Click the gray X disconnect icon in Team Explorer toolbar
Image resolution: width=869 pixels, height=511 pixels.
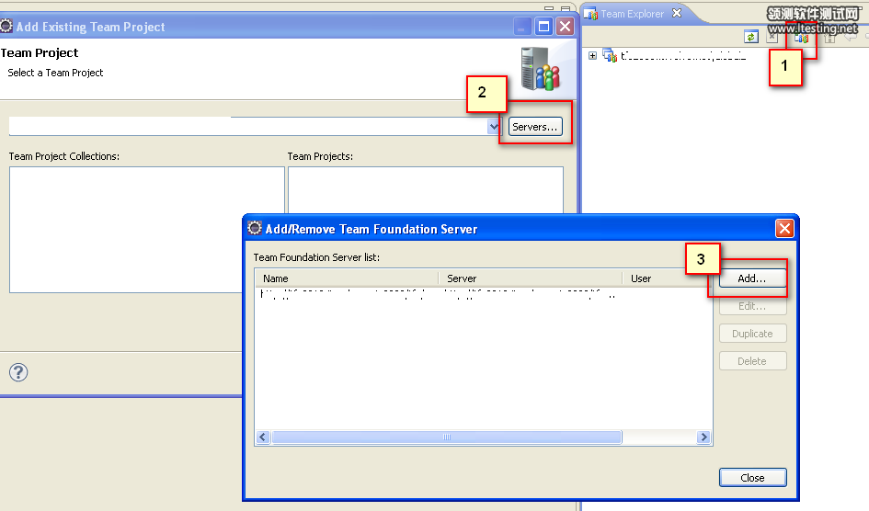773,37
